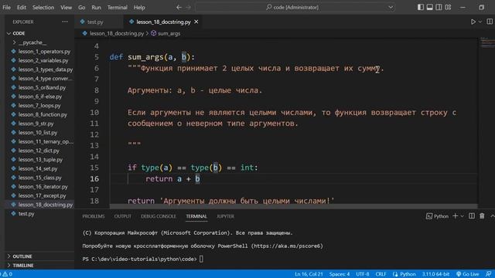This screenshot has height=278, width=495.
Task: Select the Python terminal profile
Action: click(437, 216)
